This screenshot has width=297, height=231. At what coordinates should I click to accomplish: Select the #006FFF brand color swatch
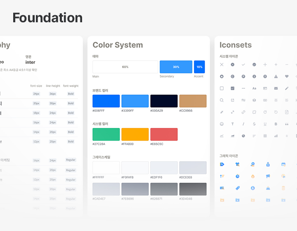tap(106, 101)
